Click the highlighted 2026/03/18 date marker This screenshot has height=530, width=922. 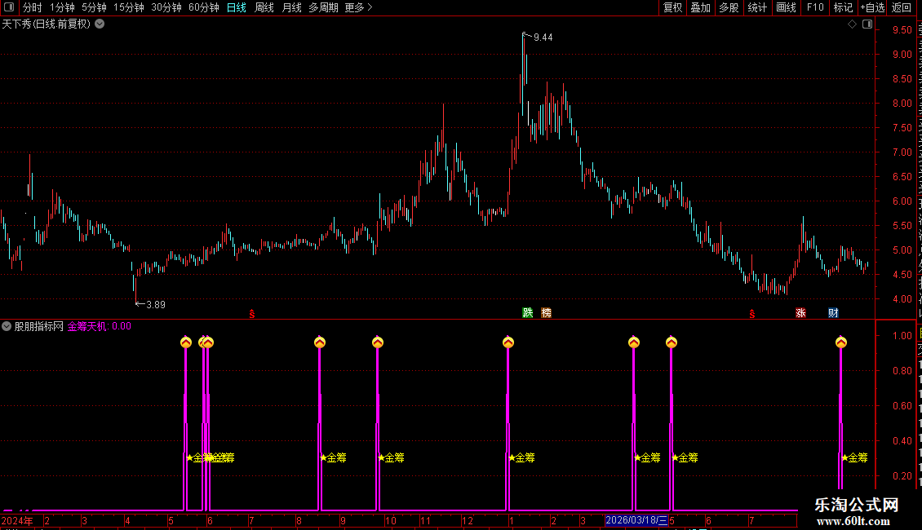tap(636, 520)
